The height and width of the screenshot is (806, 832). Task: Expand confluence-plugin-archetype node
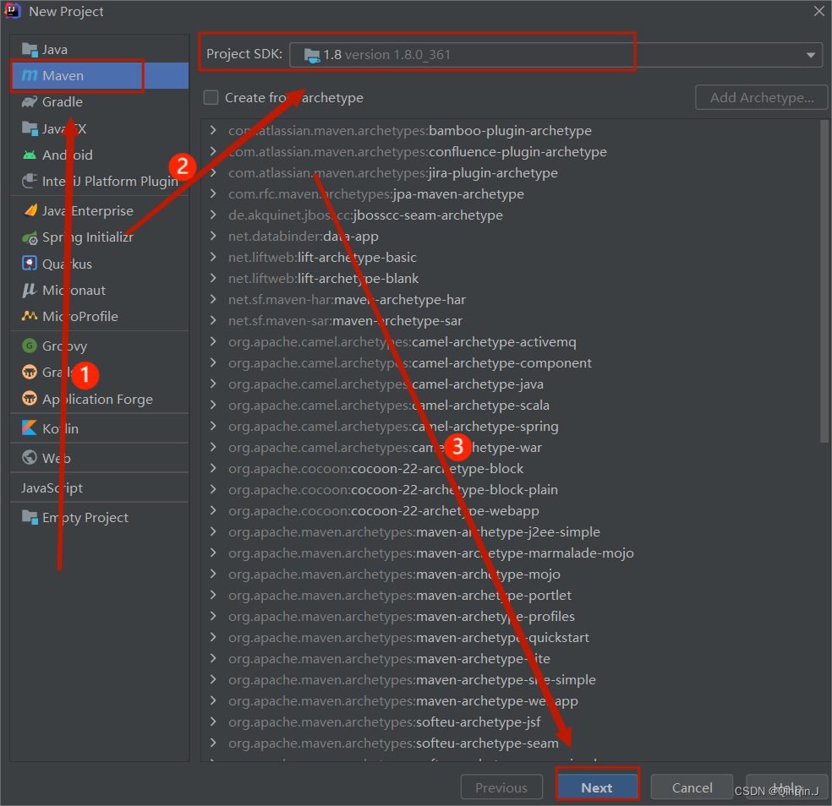point(213,151)
